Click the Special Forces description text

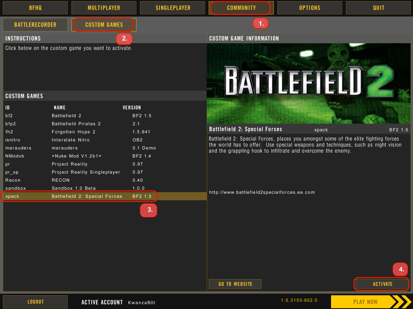click(305, 145)
